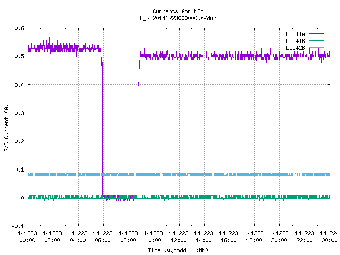Click the '16:00' time tick label

pos(228,240)
